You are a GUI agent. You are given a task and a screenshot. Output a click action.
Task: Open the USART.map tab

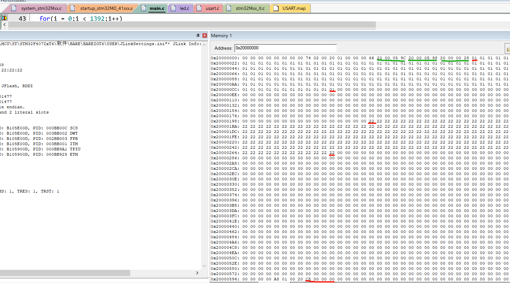pyautogui.click(x=290, y=8)
